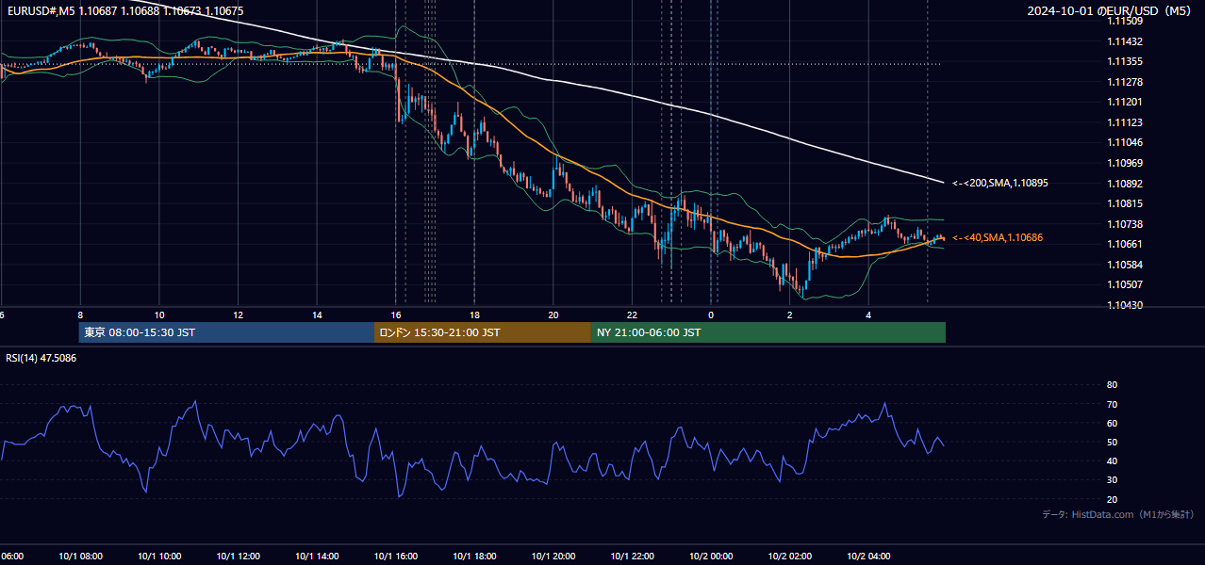
Task: Click the 東京 08:00-15:30 JST session bar
Action: (x=226, y=332)
